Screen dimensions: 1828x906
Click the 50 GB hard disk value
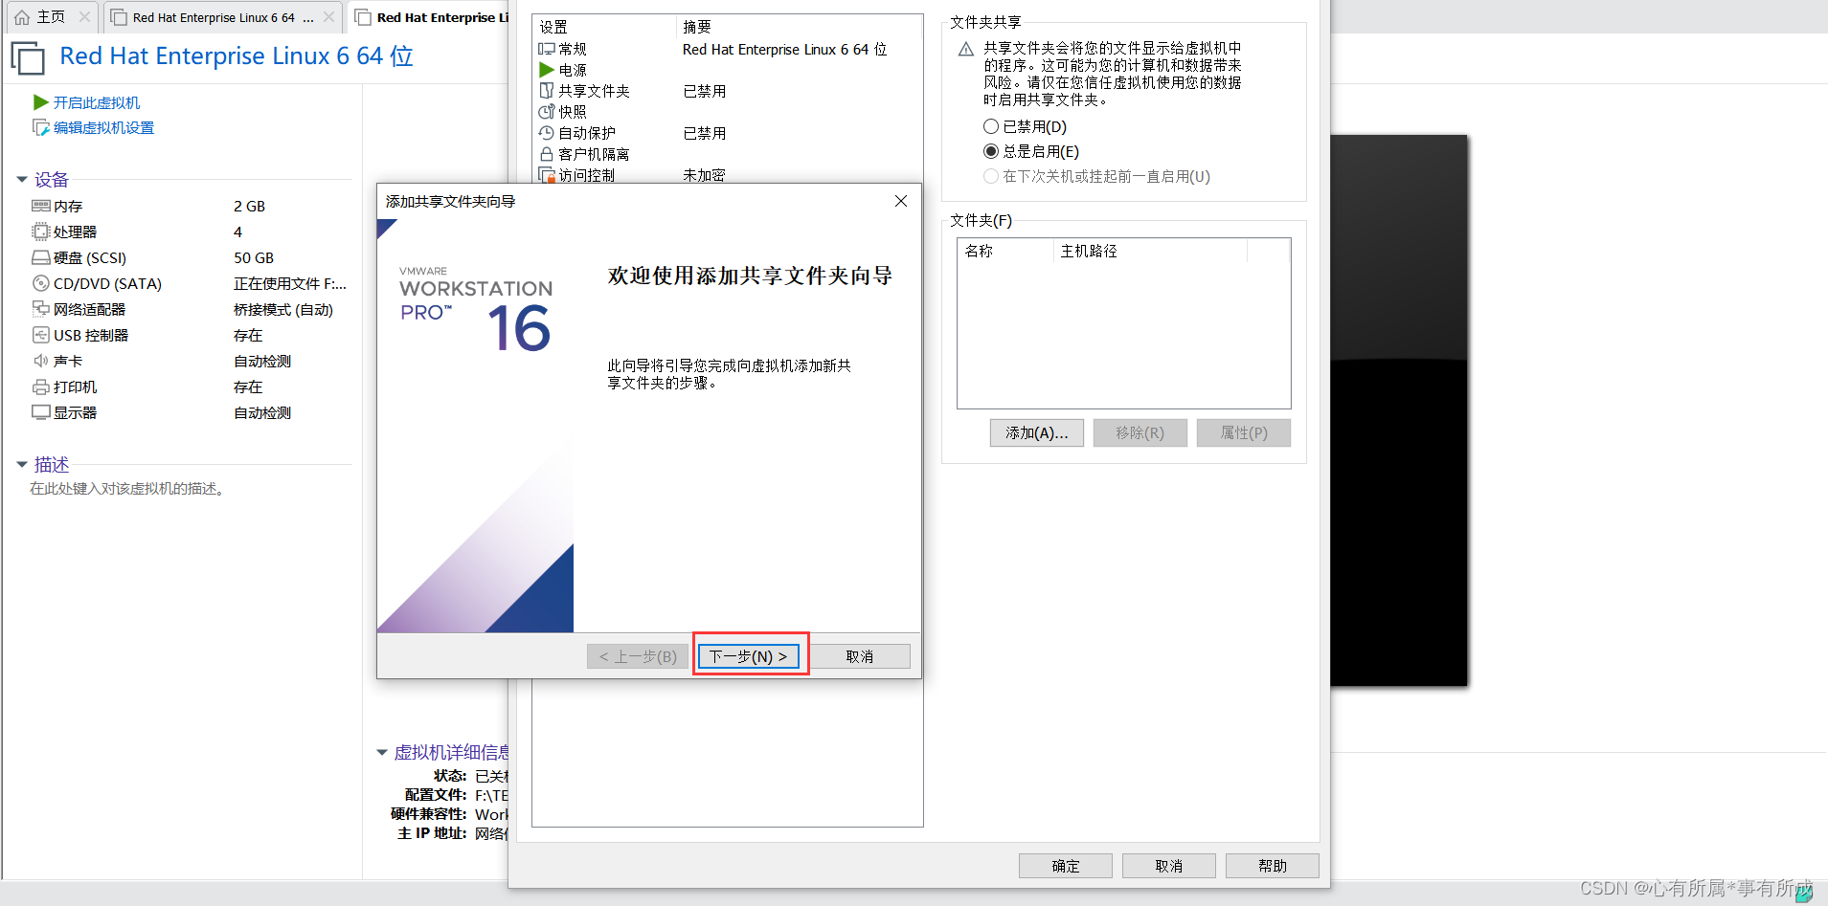[x=254, y=257]
